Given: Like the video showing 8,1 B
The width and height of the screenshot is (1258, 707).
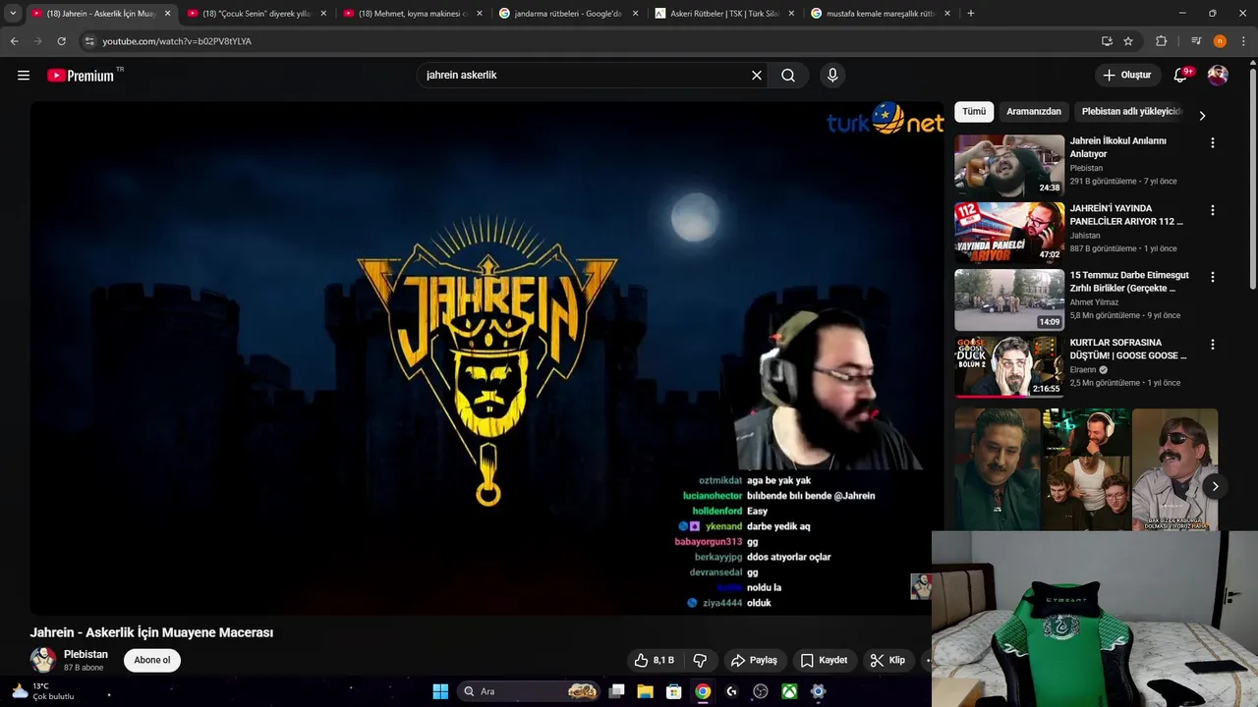Looking at the screenshot, I should click(x=655, y=660).
